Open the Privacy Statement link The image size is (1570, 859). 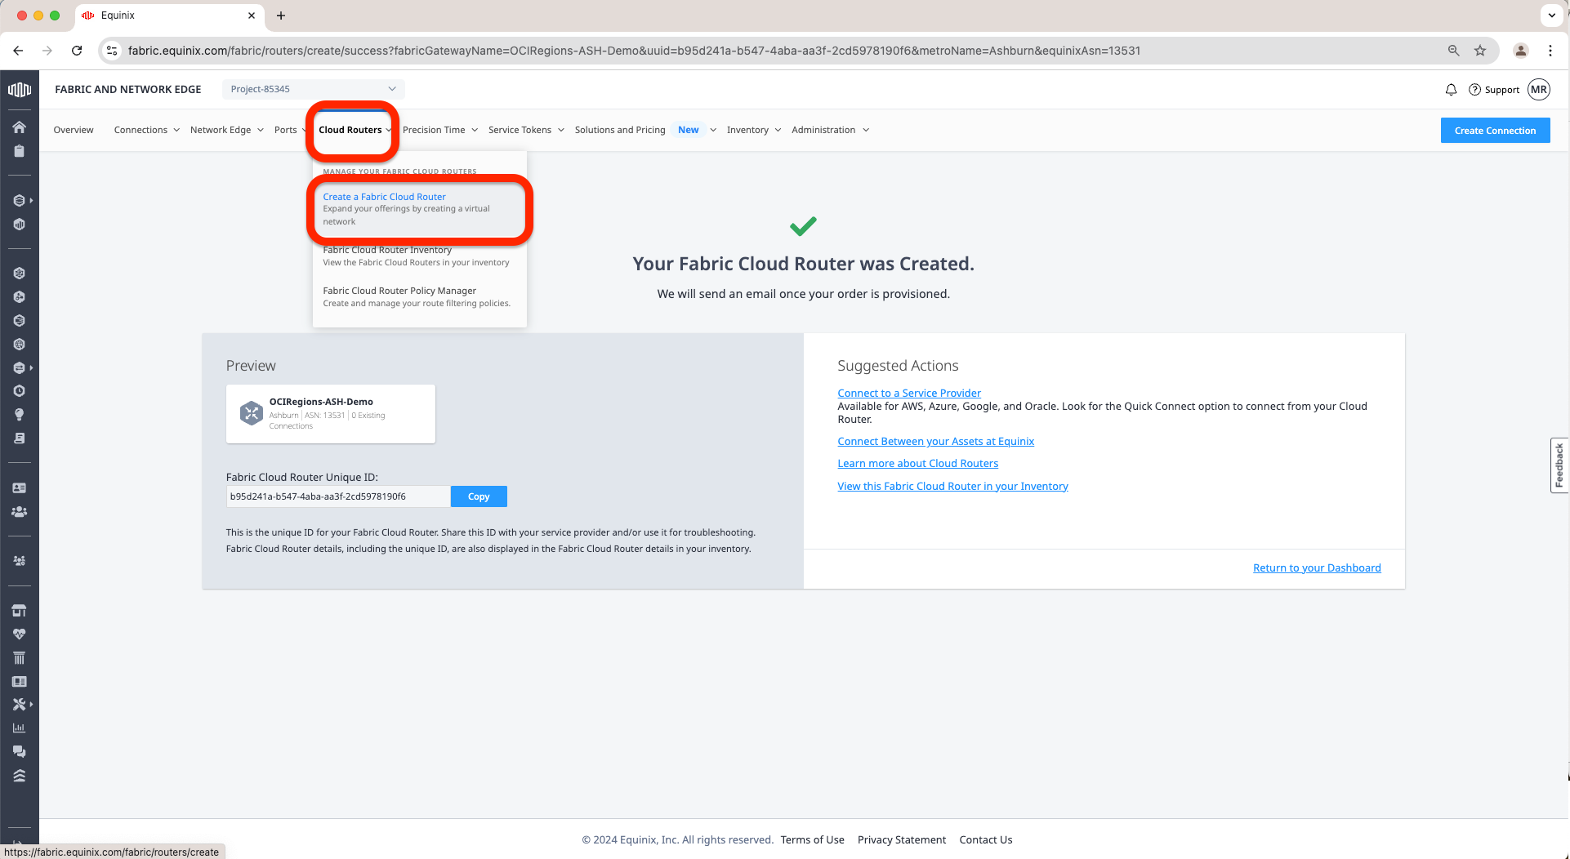[902, 839]
